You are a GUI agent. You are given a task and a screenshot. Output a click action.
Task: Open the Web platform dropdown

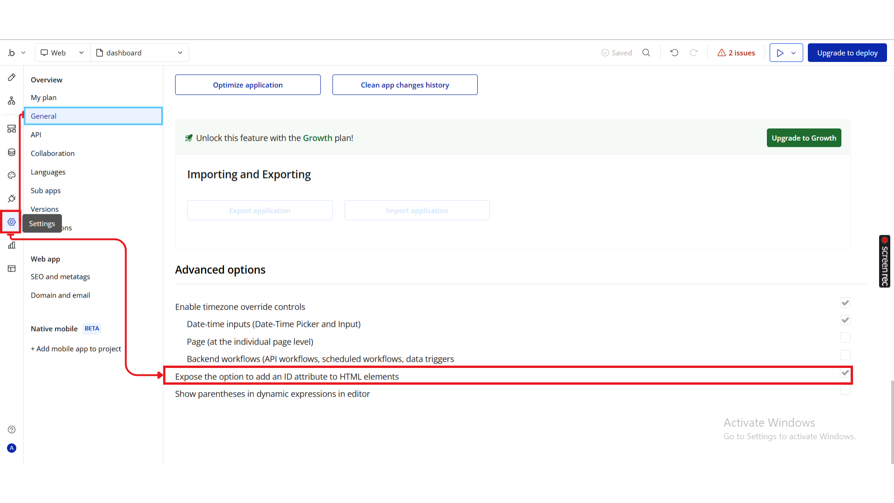click(x=62, y=53)
